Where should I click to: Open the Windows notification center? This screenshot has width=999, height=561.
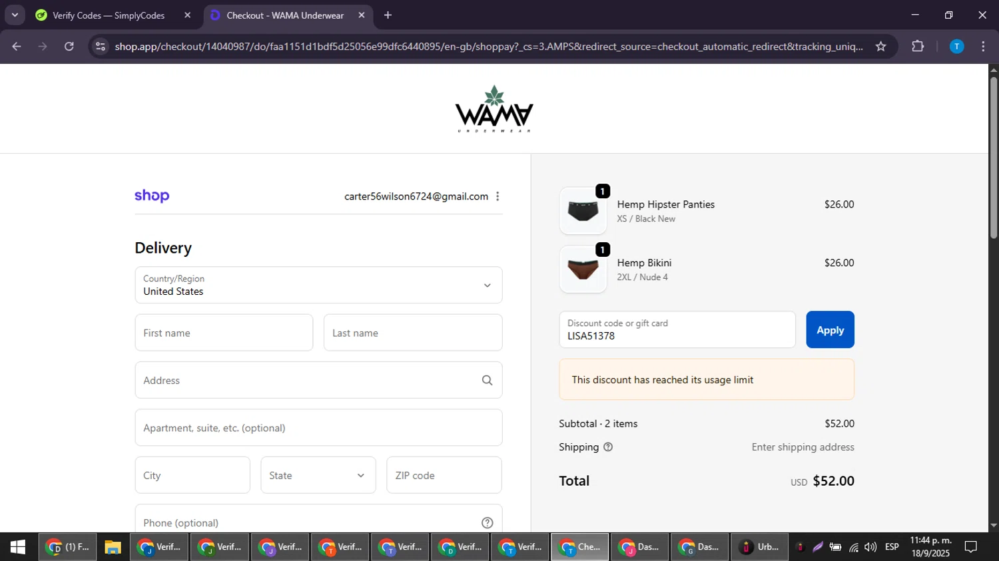(x=971, y=547)
